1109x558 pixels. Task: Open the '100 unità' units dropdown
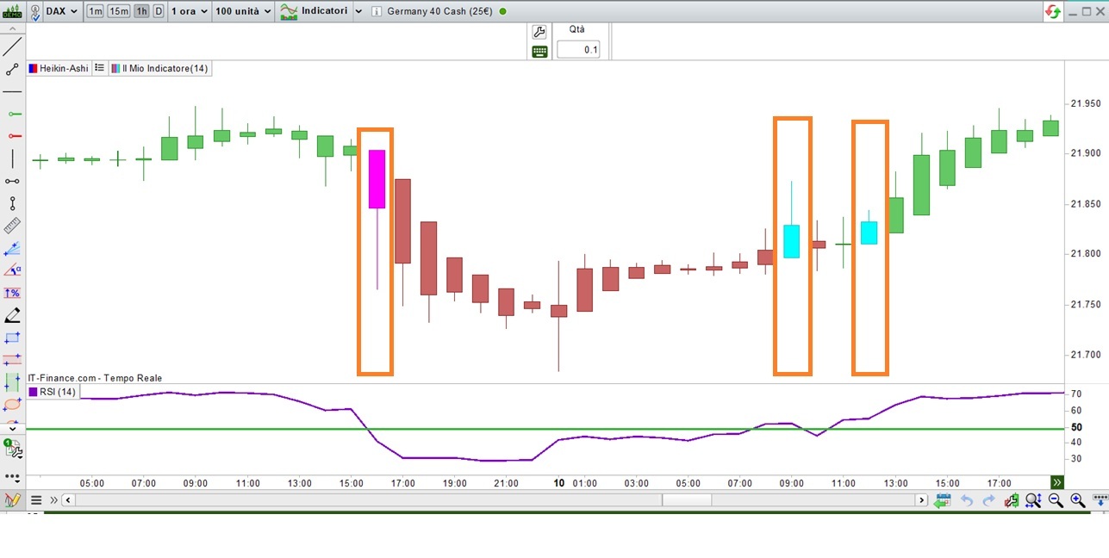(x=243, y=11)
